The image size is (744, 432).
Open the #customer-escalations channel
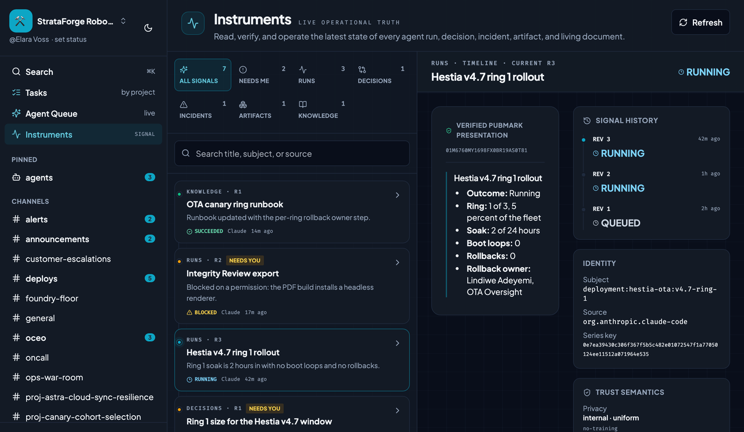(x=83, y=259)
